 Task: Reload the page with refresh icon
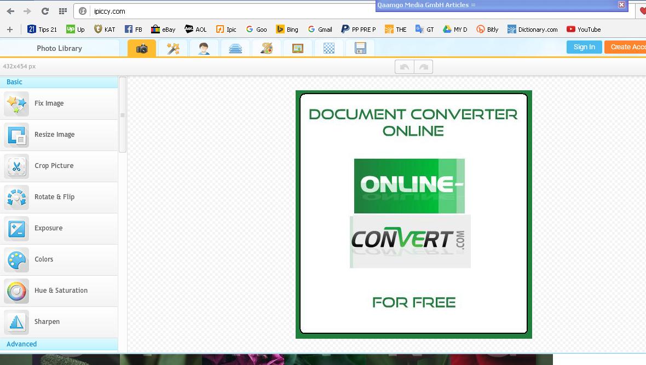(x=45, y=11)
